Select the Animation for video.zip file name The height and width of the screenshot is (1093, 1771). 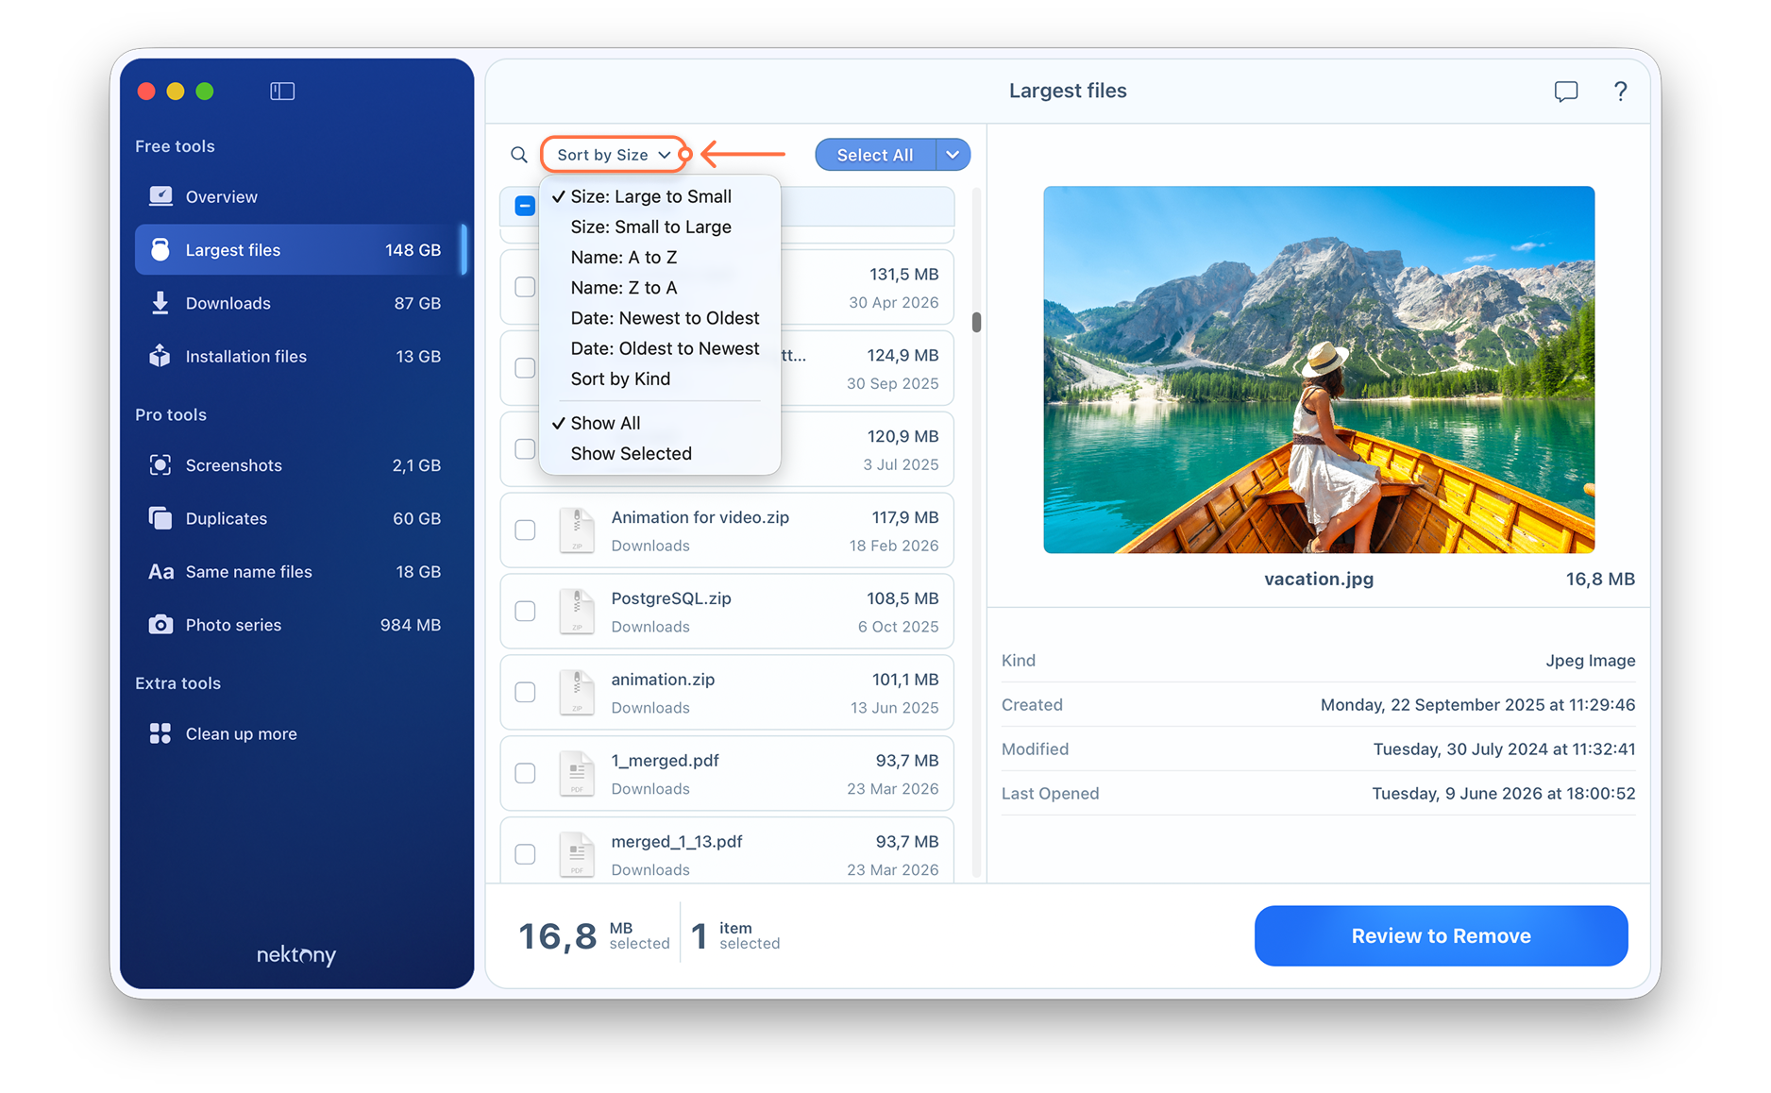(x=700, y=517)
